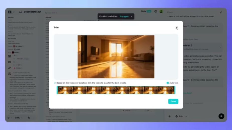Click the link icon in left sidebar
The height and width of the screenshot is (130, 232).
point(10,68)
